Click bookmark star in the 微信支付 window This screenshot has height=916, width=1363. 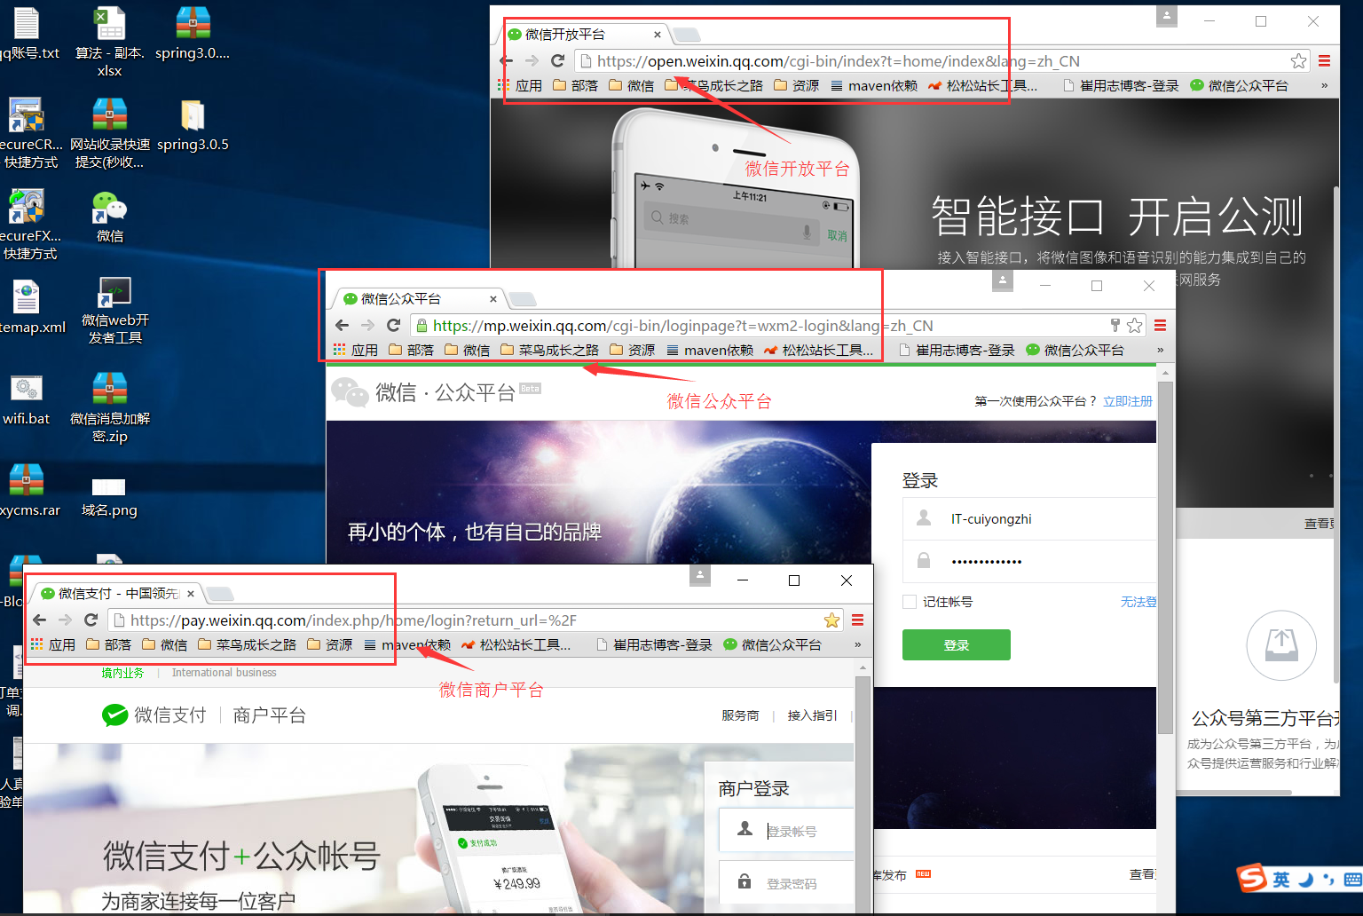[831, 620]
